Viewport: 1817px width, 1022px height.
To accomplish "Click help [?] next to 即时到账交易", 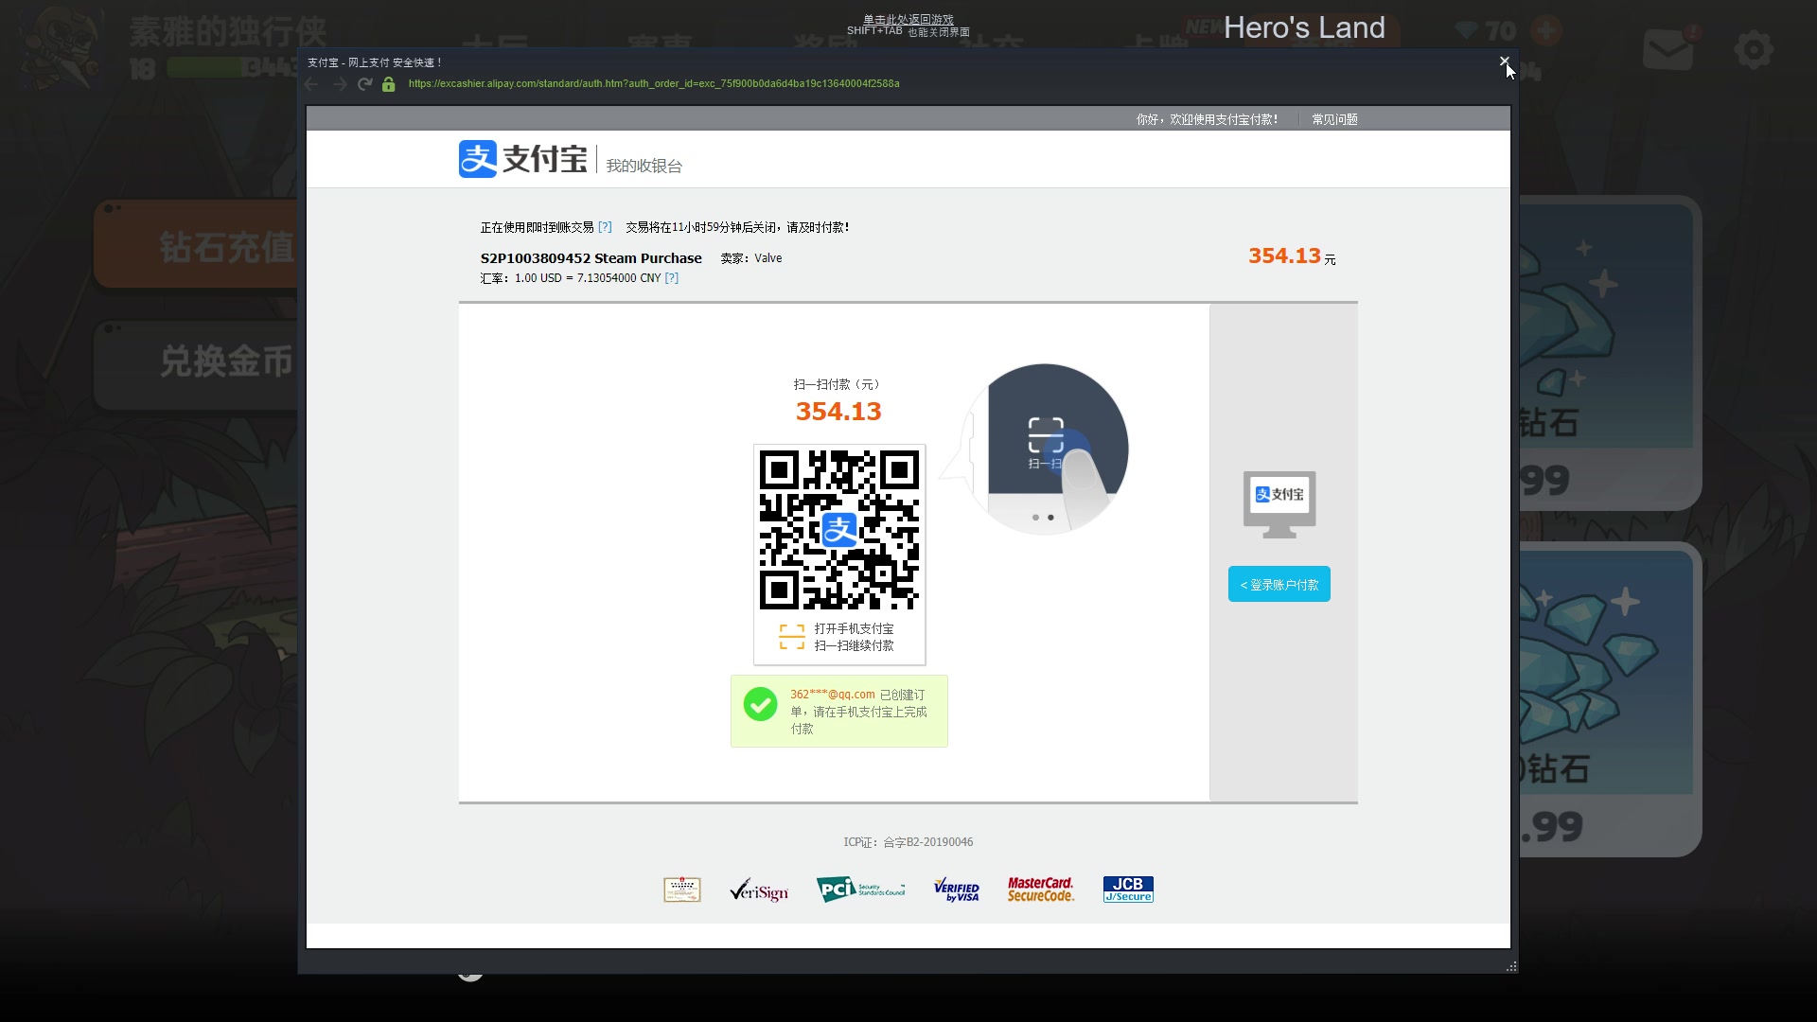I will (605, 227).
